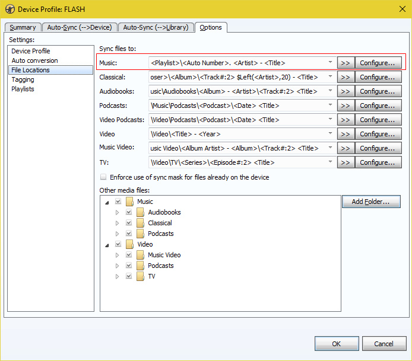Image resolution: width=412 pixels, height=361 pixels.
Task: Click the Music Video folder icon
Action: [x=141, y=255]
